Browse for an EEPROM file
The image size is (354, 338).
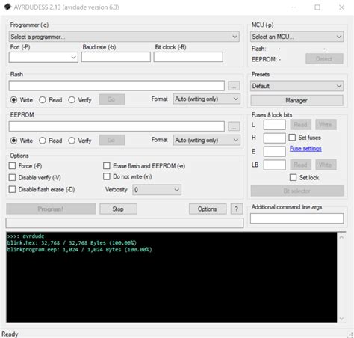234,126
